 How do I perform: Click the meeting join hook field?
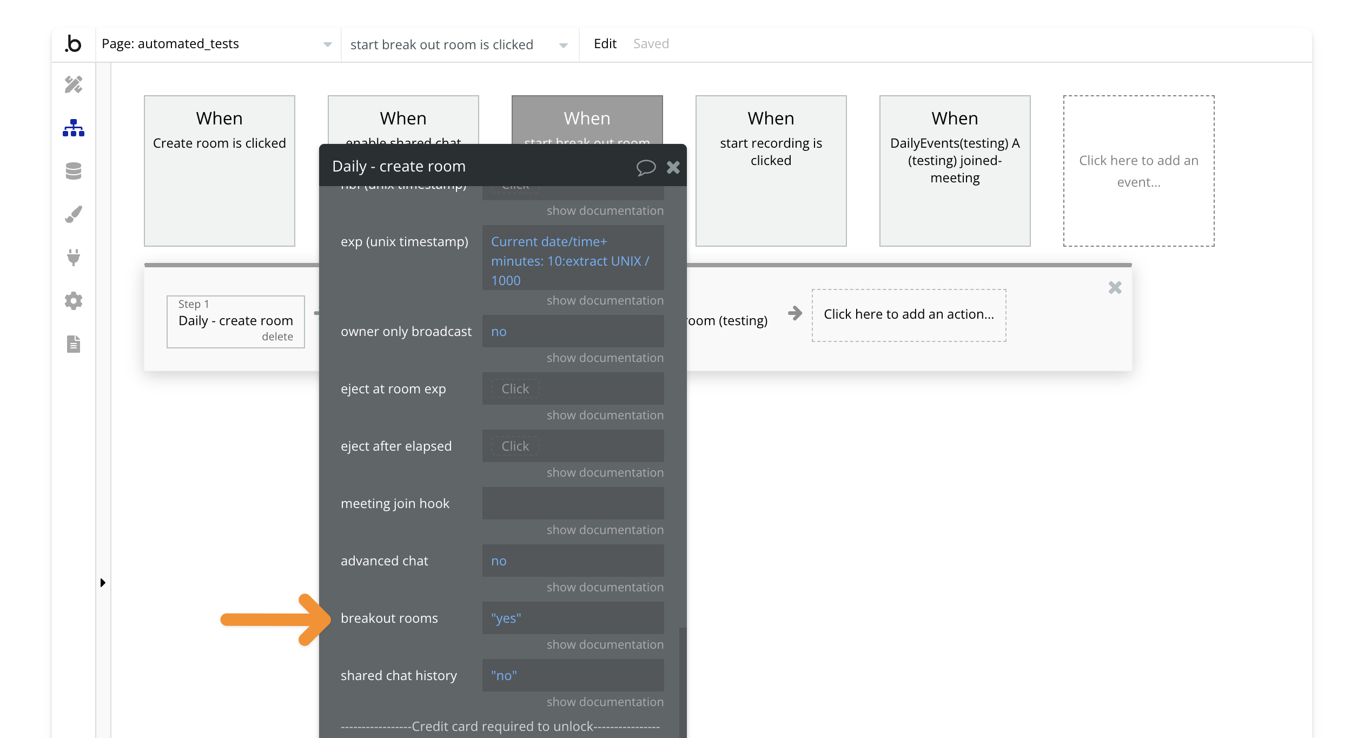pyautogui.click(x=573, y=504)
